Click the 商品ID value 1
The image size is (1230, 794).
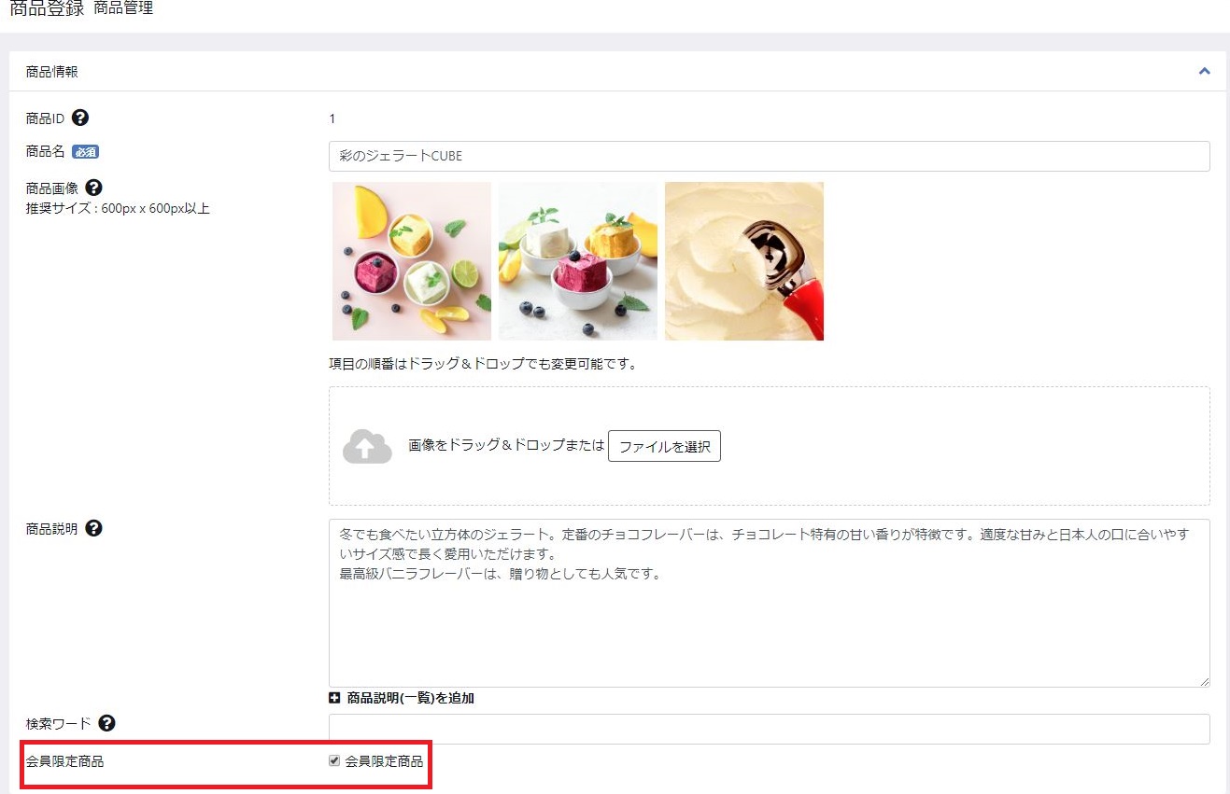pos(332,118)
